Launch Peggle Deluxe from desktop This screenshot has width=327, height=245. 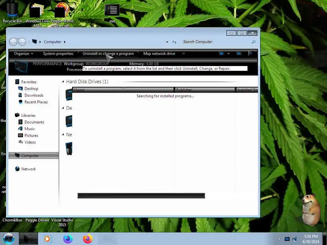(x=37, y=220)
